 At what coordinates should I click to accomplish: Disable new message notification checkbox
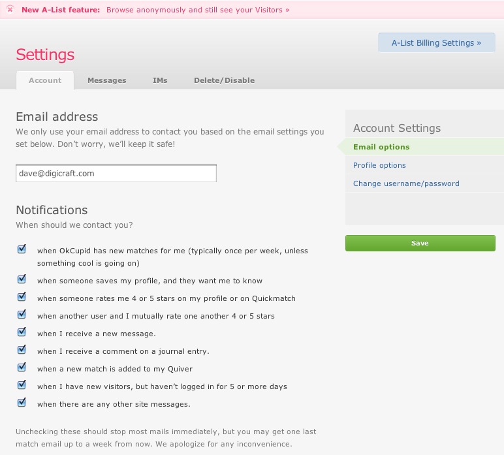[22, 332]
